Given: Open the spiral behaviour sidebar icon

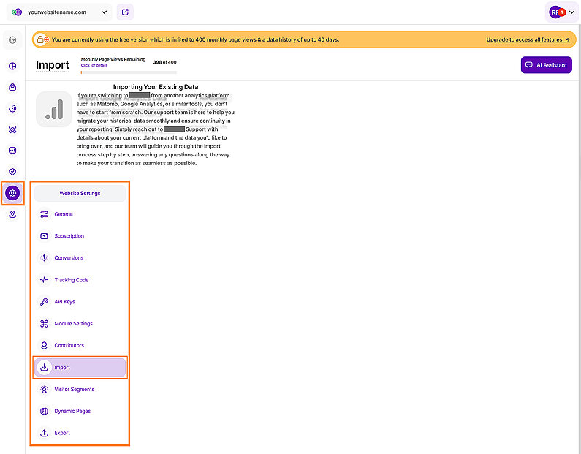Looking at the screenshot, I should click(x=12, y=109).
